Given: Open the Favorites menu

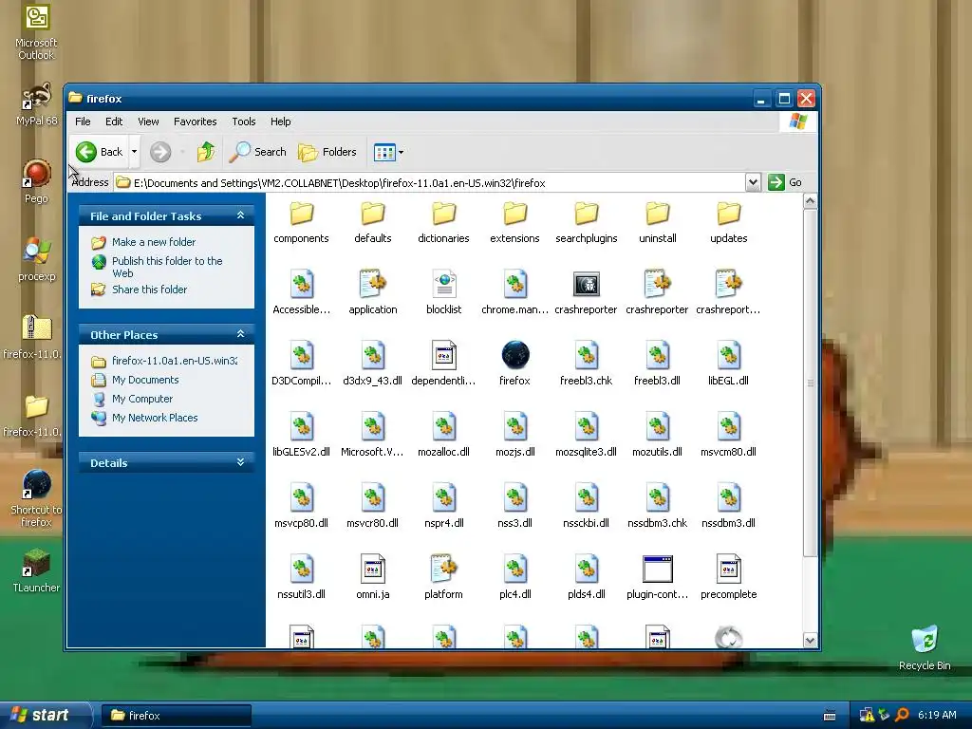Looking at the screenshot, I should coord(196,121).
